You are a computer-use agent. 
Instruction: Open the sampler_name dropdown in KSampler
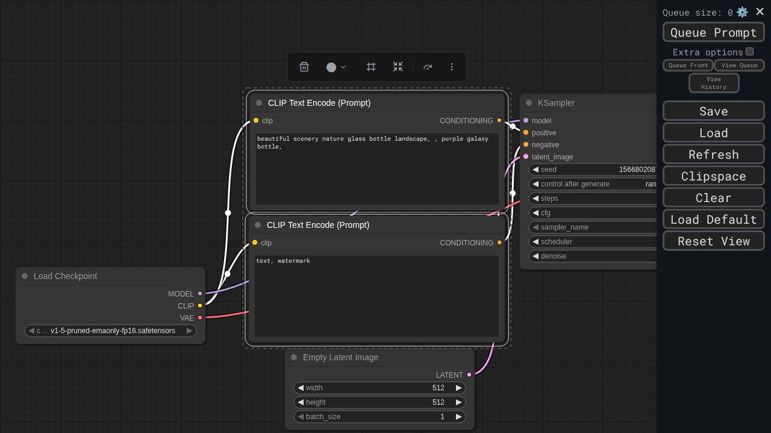[593, 227]
